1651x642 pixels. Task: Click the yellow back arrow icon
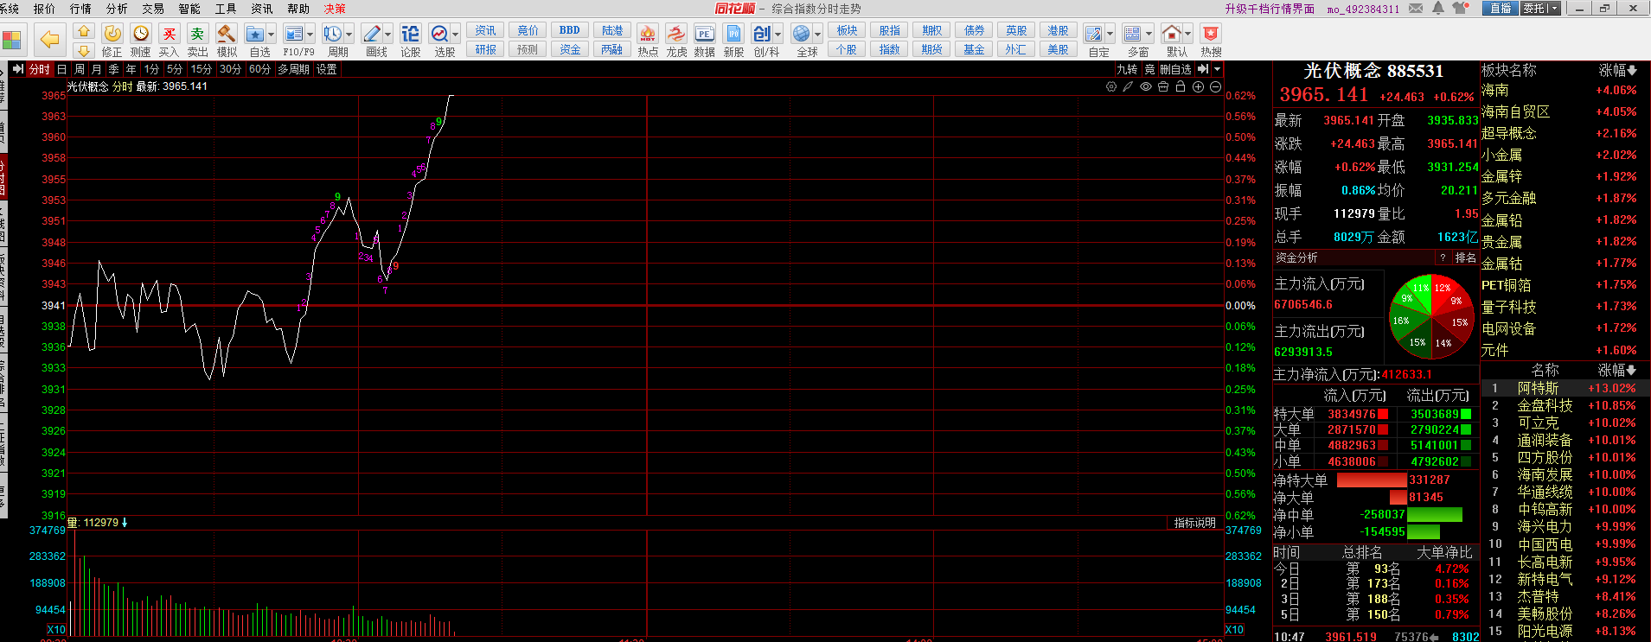50,40
